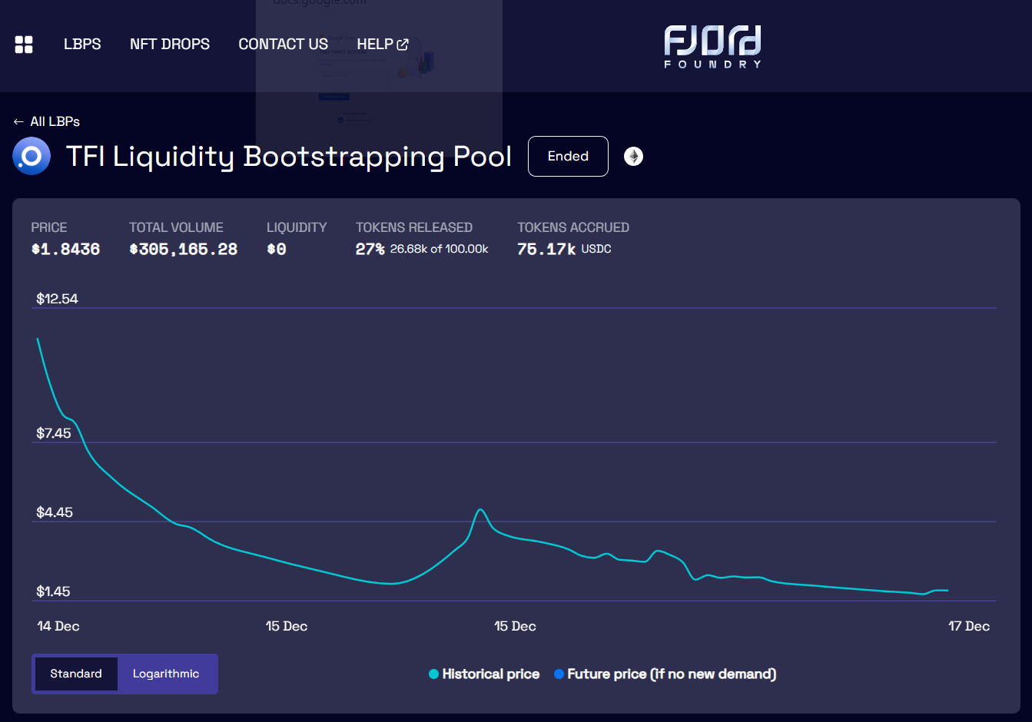
Task: Click the 14 Dec x-axis label
Action: pos(58,626)
